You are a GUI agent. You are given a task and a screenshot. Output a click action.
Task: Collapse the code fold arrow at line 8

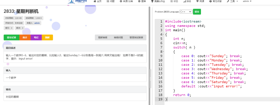click(x=164, y=52)
